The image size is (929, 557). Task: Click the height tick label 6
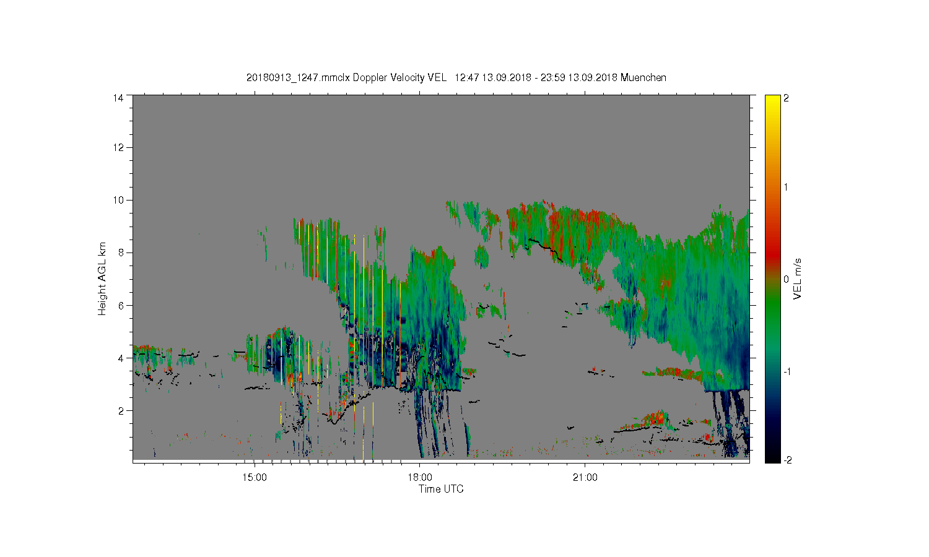[121, 305]
